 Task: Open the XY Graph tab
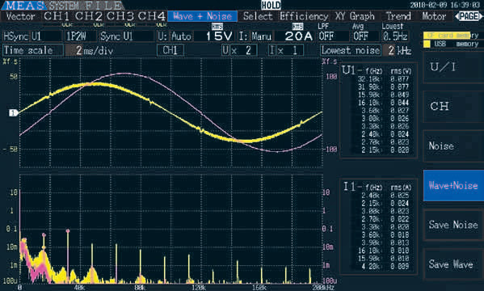point(355,16)
